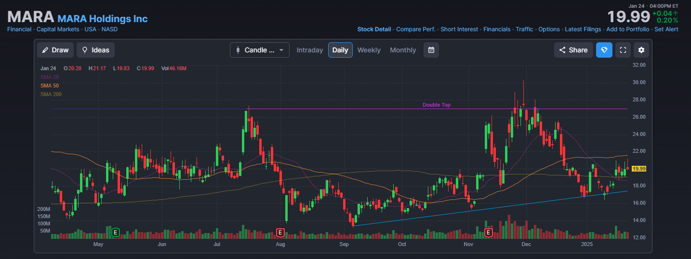Image resolution: width=691 pixels, height=259 pixels.
Task: Click Add to Portfolio
Action: coord(628,29)
